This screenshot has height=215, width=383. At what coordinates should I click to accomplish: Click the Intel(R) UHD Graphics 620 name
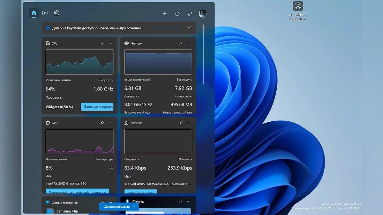tap(66, 183)
